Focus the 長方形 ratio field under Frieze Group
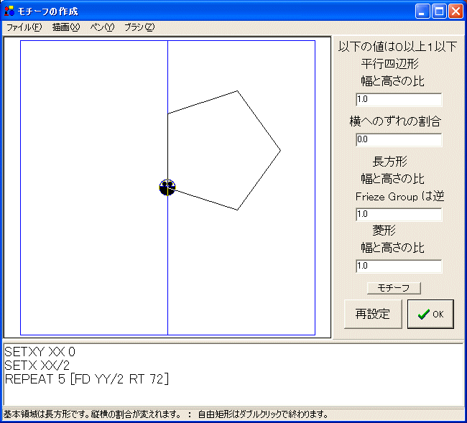The width and height of the screenshot is (467, 423). pyautogui.click(x=399, y=214)
